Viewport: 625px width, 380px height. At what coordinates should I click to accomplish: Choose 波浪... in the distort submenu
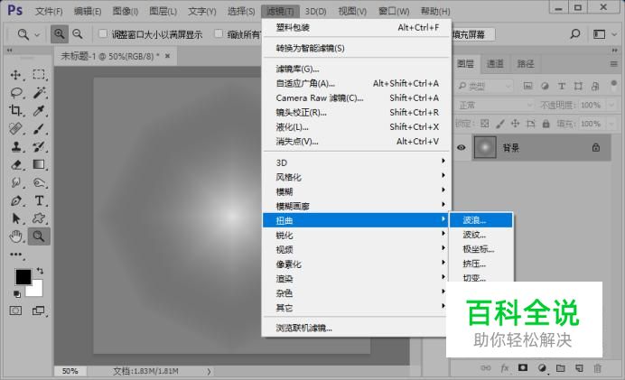[480, 220]
